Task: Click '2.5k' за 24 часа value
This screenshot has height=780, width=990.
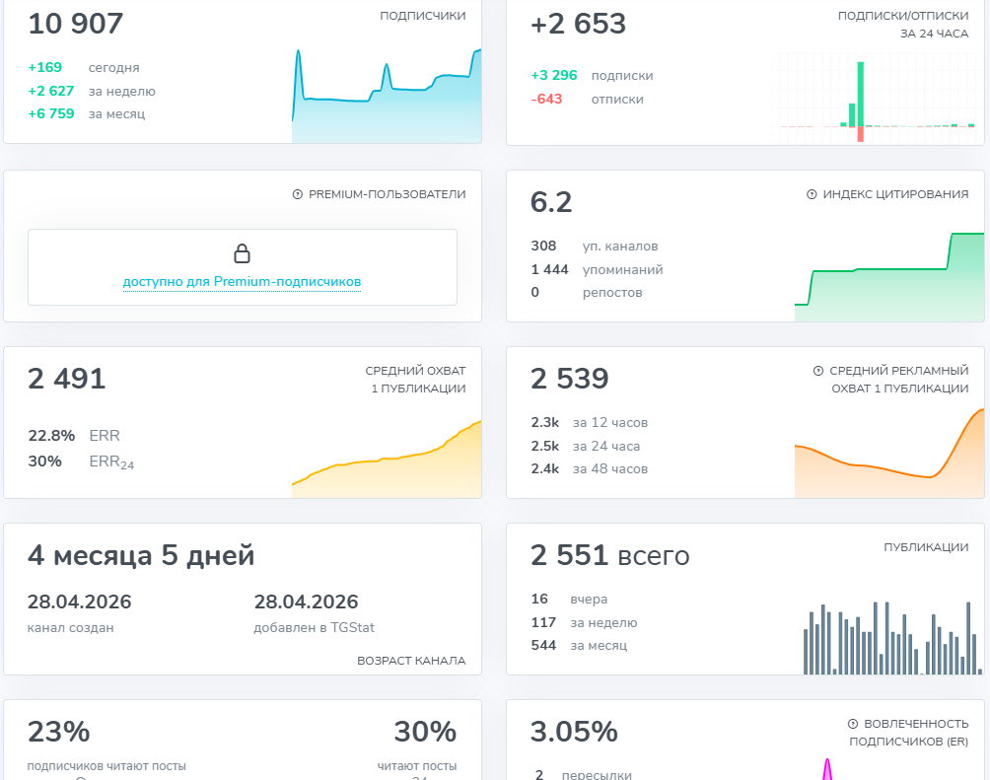Action: [x=545, y=446]
